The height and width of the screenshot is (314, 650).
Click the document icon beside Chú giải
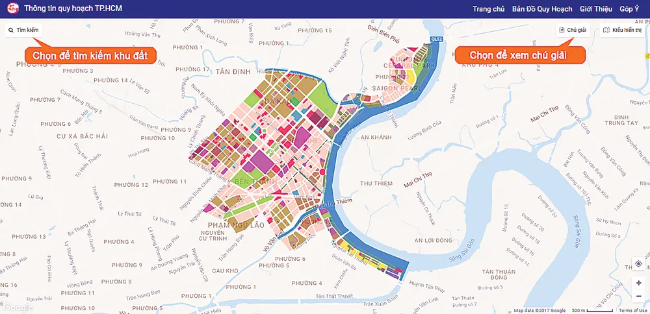562,30
